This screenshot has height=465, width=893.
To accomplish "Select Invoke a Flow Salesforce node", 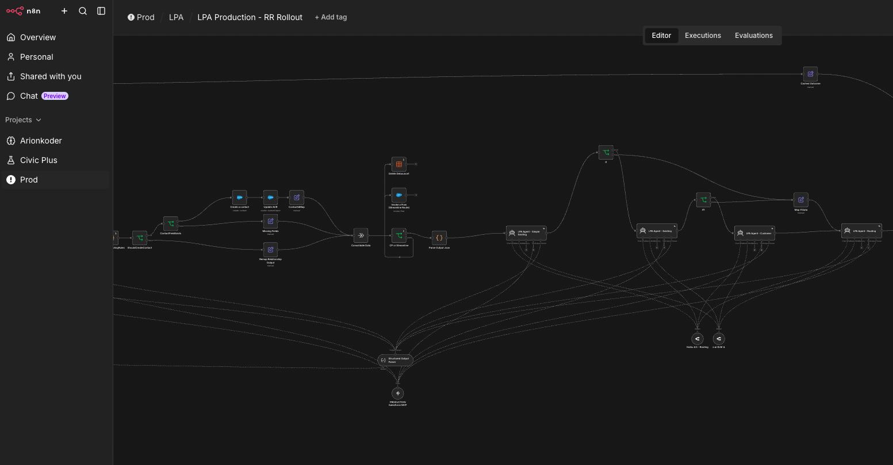I will (399, 195).
